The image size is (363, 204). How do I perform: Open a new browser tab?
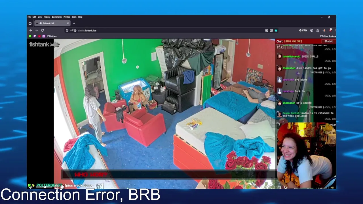click(x=74, y=23)
